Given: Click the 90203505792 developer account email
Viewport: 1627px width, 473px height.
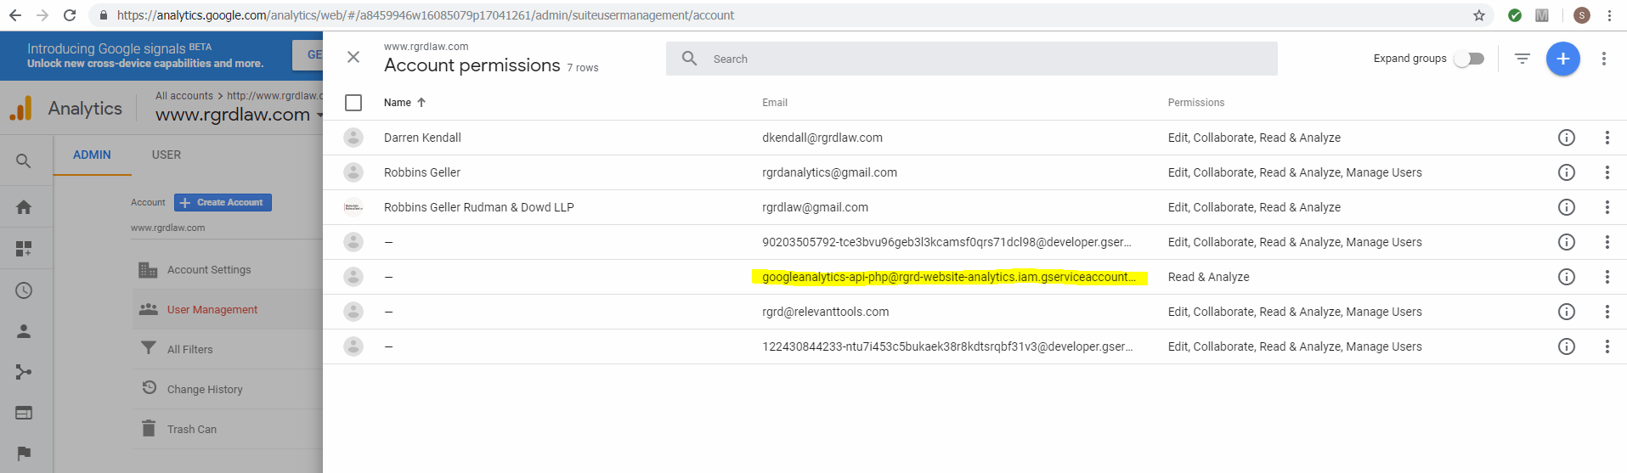Looking at the screenshot, I should point(946,242).
